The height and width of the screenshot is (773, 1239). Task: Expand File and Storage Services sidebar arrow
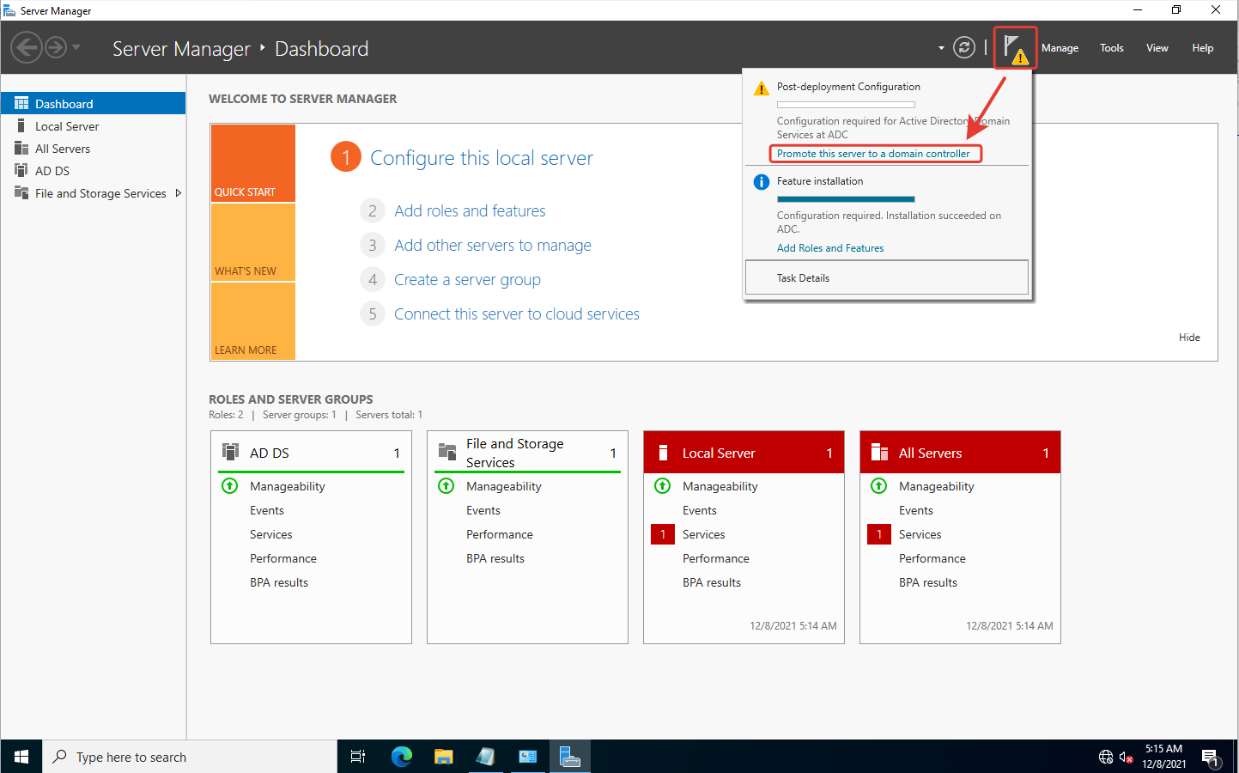(179, 193)
